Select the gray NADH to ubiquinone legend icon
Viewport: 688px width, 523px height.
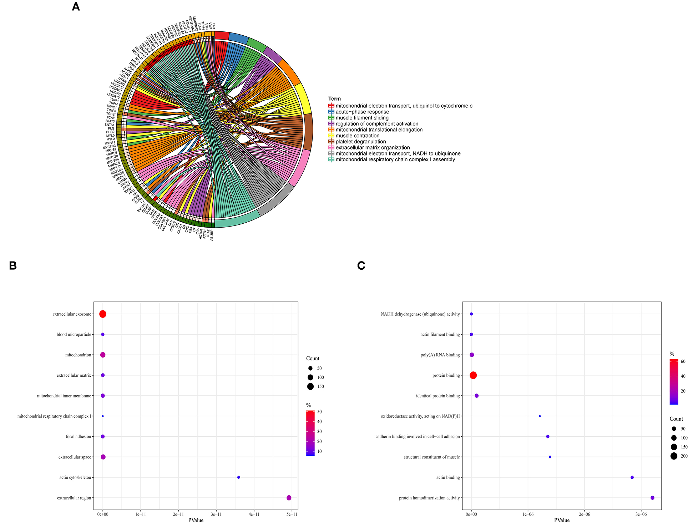[331, 153]
